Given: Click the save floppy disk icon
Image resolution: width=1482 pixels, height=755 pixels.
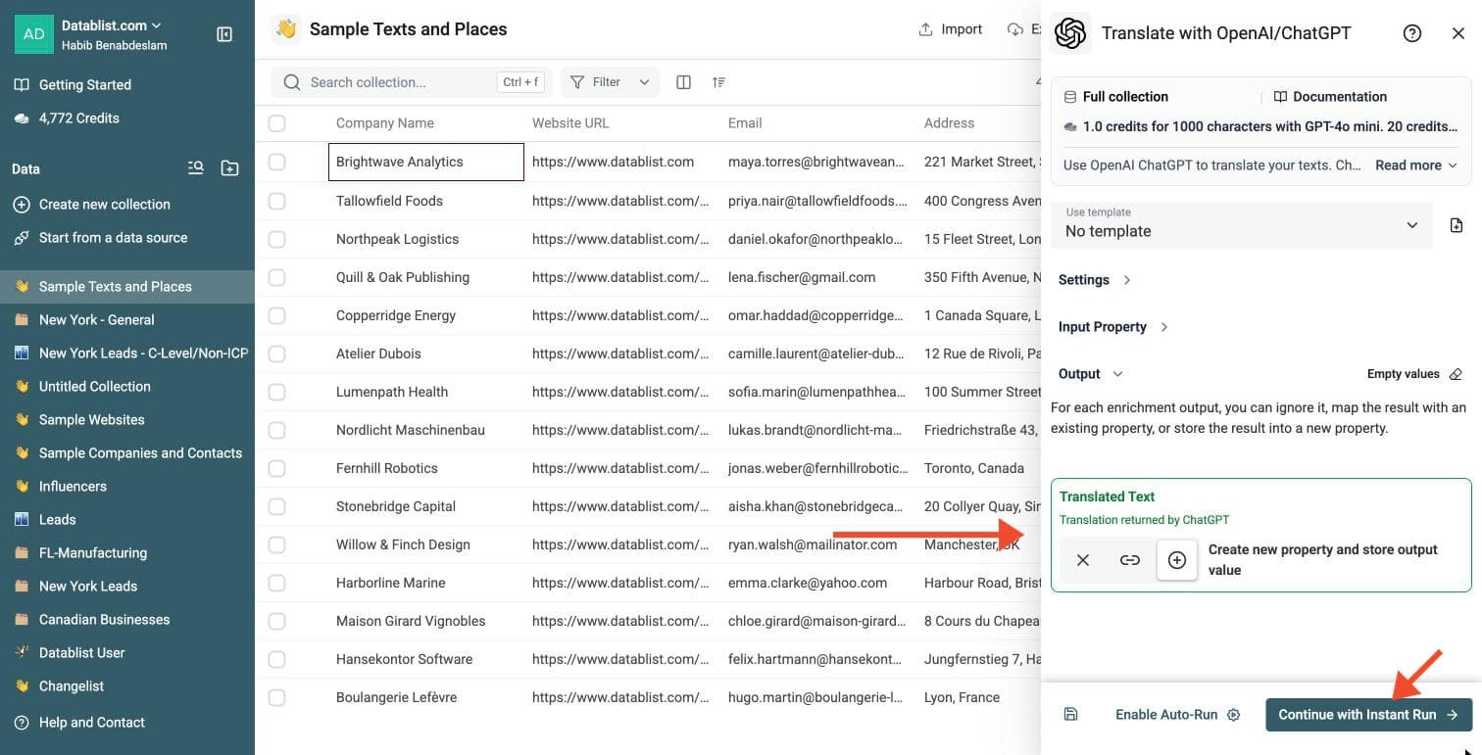Looking at the screenshot, I should coord(1070,714).
